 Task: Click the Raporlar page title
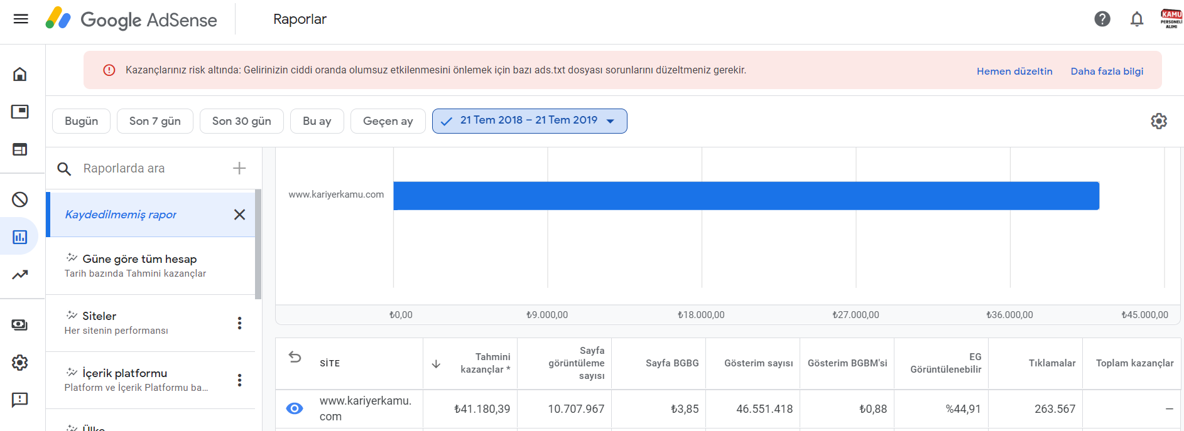tap(300, 19)
